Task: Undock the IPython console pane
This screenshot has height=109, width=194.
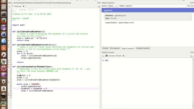Action: (x=191, y=52)
